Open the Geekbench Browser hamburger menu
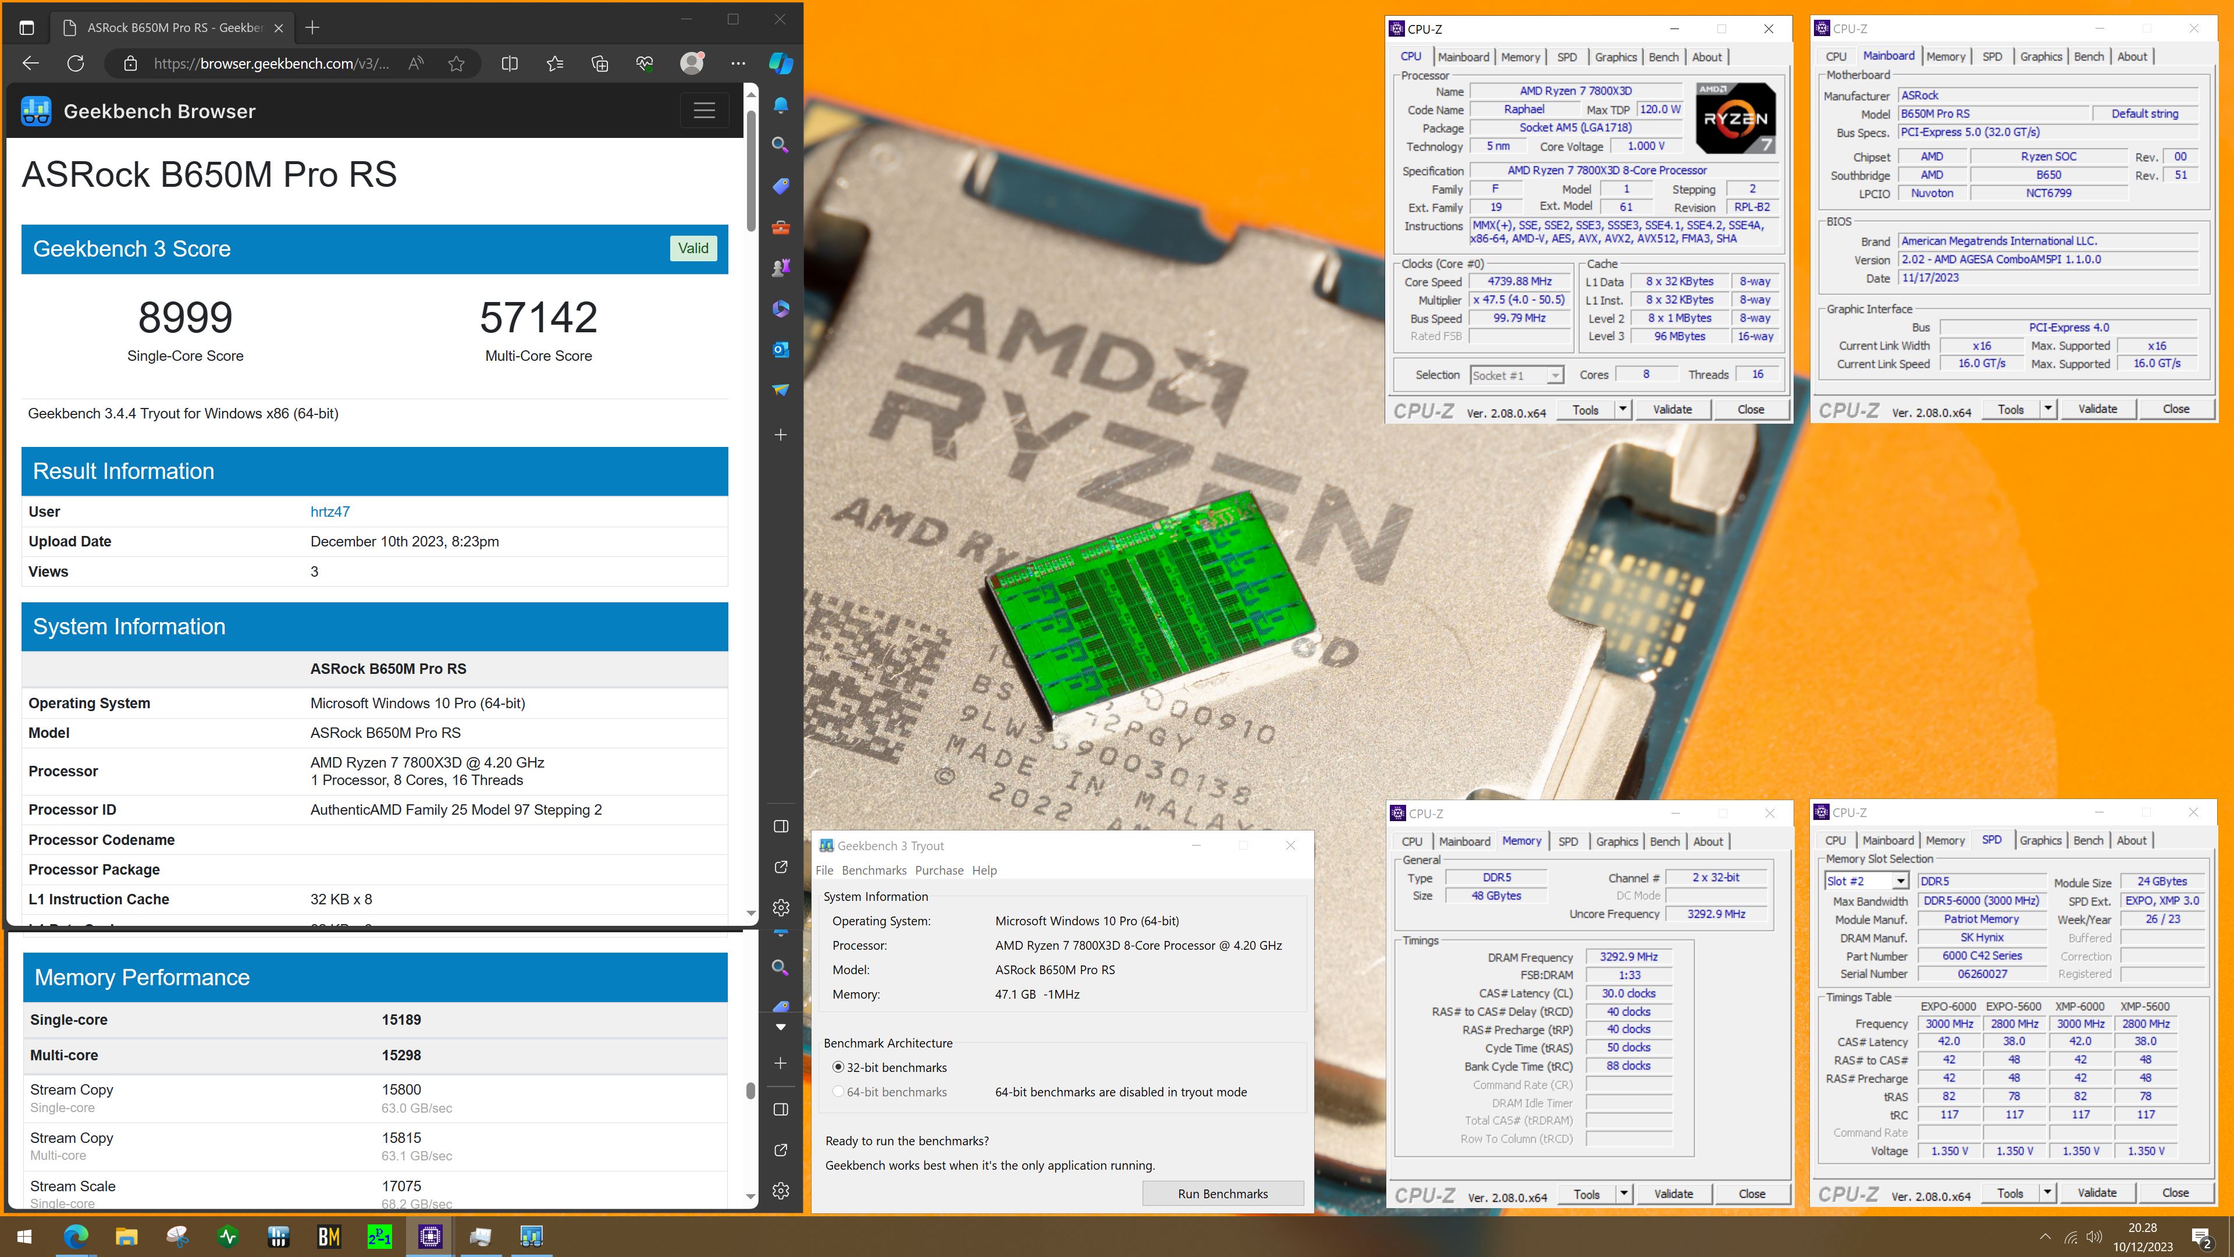Screen dimensions: 2234x1257 tap(704, 110)
